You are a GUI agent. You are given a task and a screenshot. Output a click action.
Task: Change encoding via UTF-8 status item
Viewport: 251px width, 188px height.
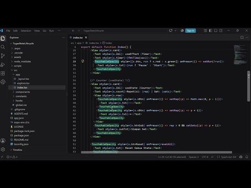[x=205, y=157]
